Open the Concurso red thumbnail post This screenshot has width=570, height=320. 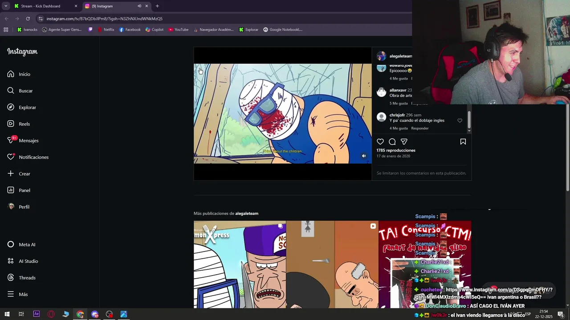425,264
